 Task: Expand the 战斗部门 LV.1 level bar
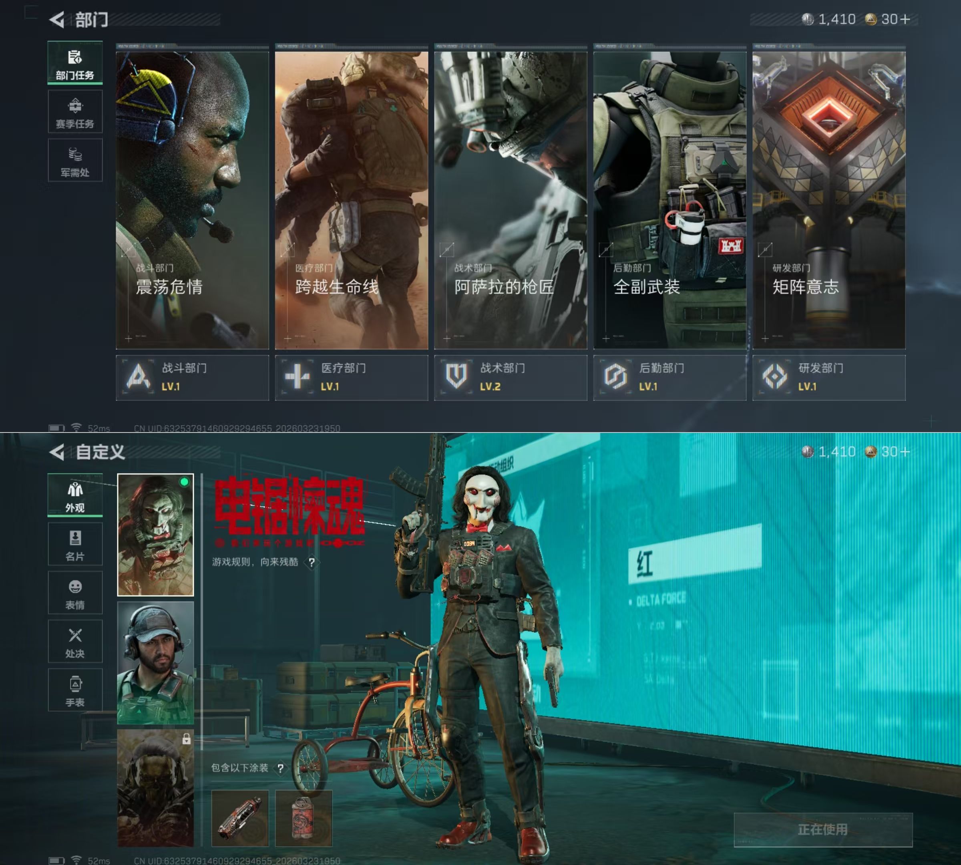point(192,377)
